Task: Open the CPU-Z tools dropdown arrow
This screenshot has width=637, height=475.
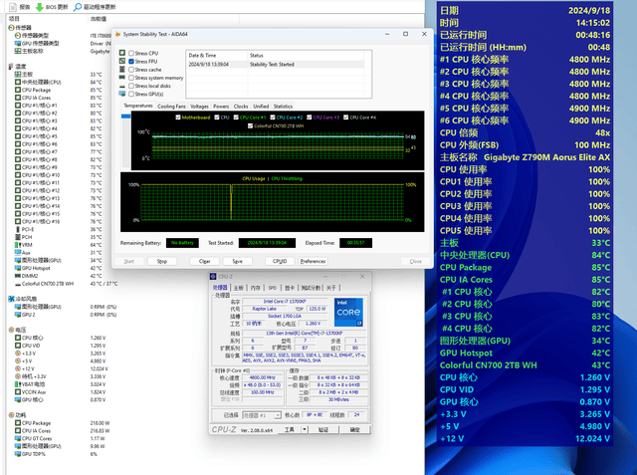Action: pyautogui.click(x=306, y=429)
